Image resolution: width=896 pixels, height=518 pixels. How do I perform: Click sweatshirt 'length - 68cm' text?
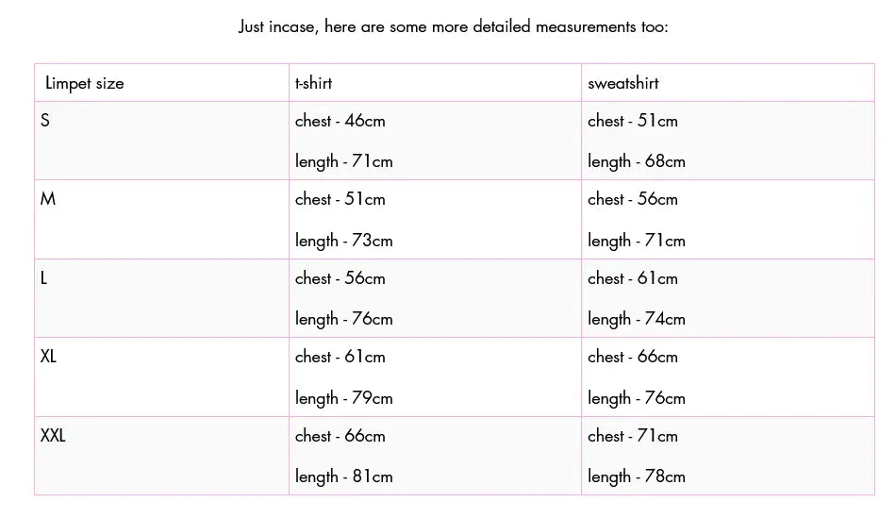637,161
